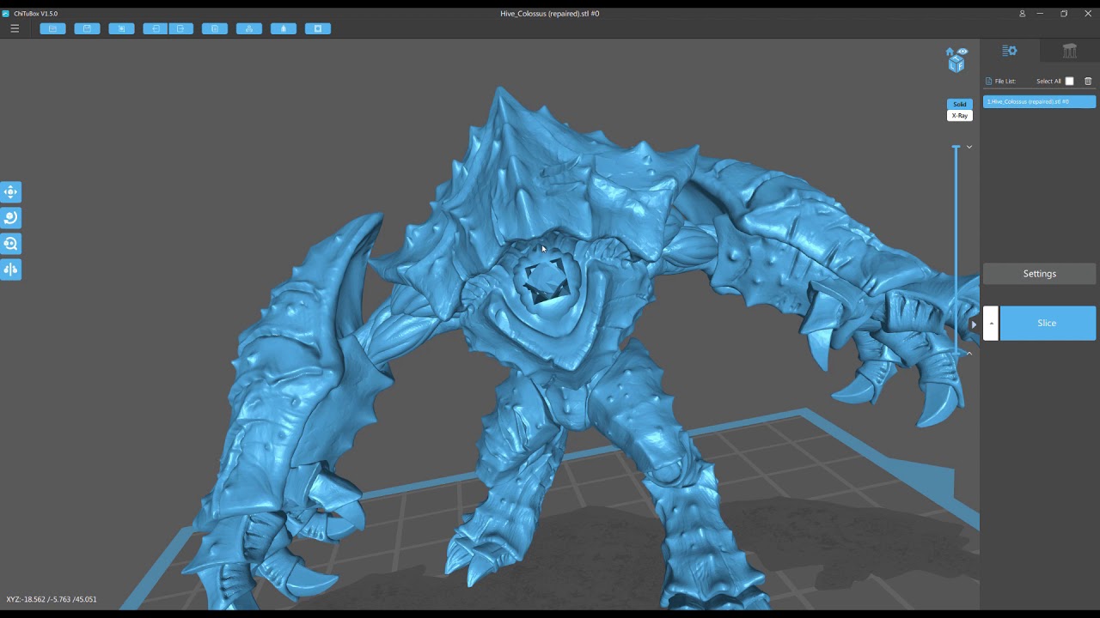This screenshot has width=1100, height=618.
Task: Collapse right panel with arrow handle
Action: pos(974,324)
